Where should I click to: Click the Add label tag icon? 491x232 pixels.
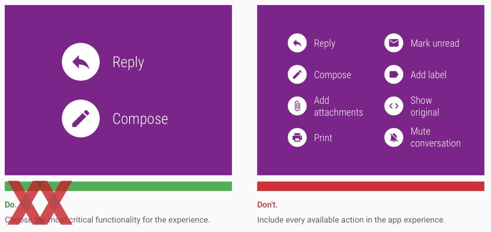pos(394,75)
